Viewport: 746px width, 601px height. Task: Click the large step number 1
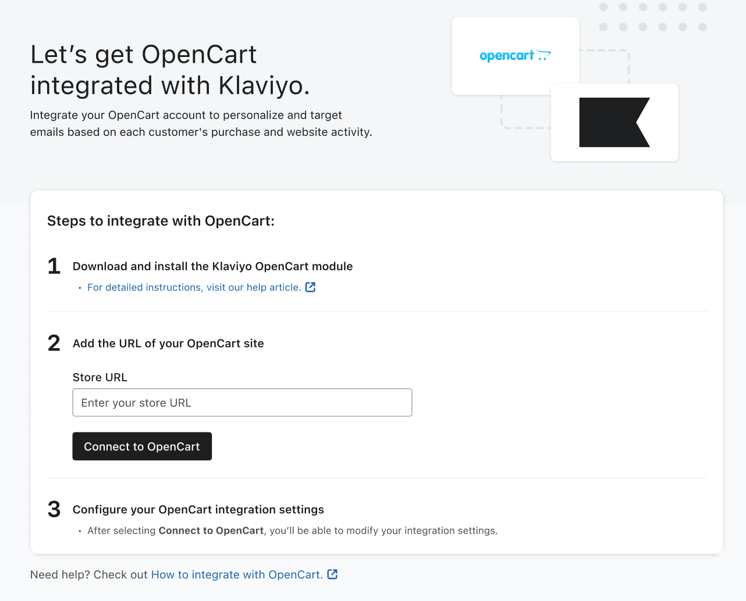tap(54, 266)
